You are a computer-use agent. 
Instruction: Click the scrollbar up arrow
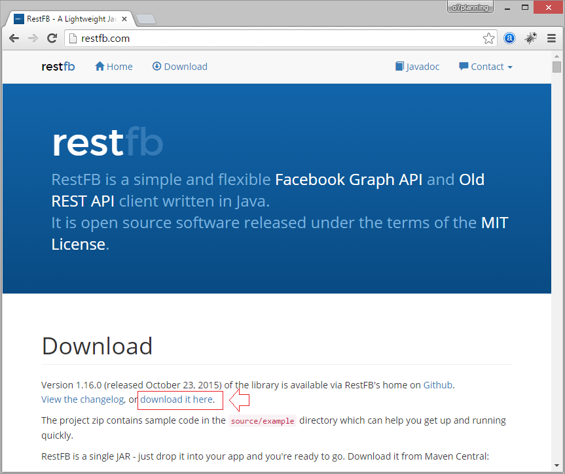tap(556, 56)
